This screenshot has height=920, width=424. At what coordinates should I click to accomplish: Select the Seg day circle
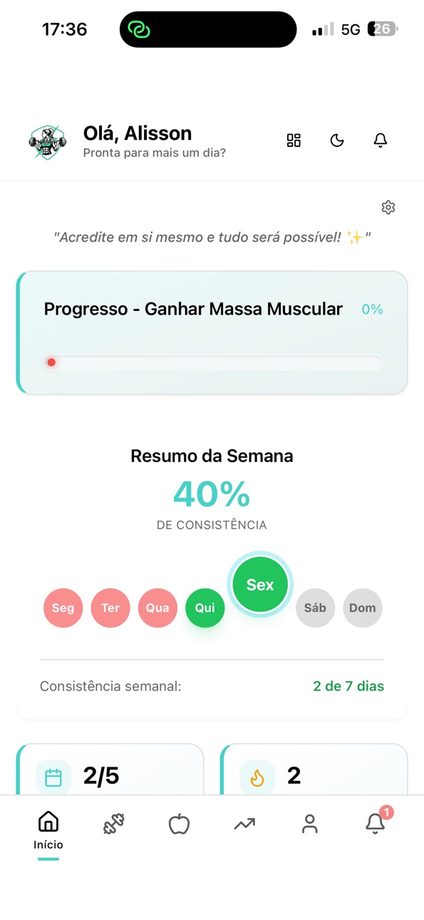63,608
